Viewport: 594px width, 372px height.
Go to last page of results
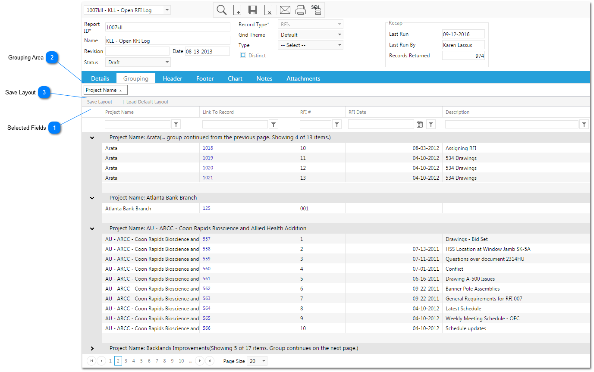[x=210, y=361]
